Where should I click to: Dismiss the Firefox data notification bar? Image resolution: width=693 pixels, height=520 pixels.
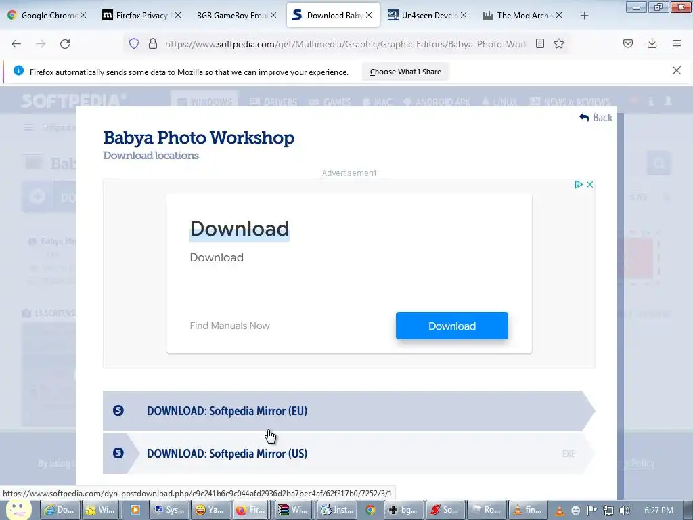(676, 70)
